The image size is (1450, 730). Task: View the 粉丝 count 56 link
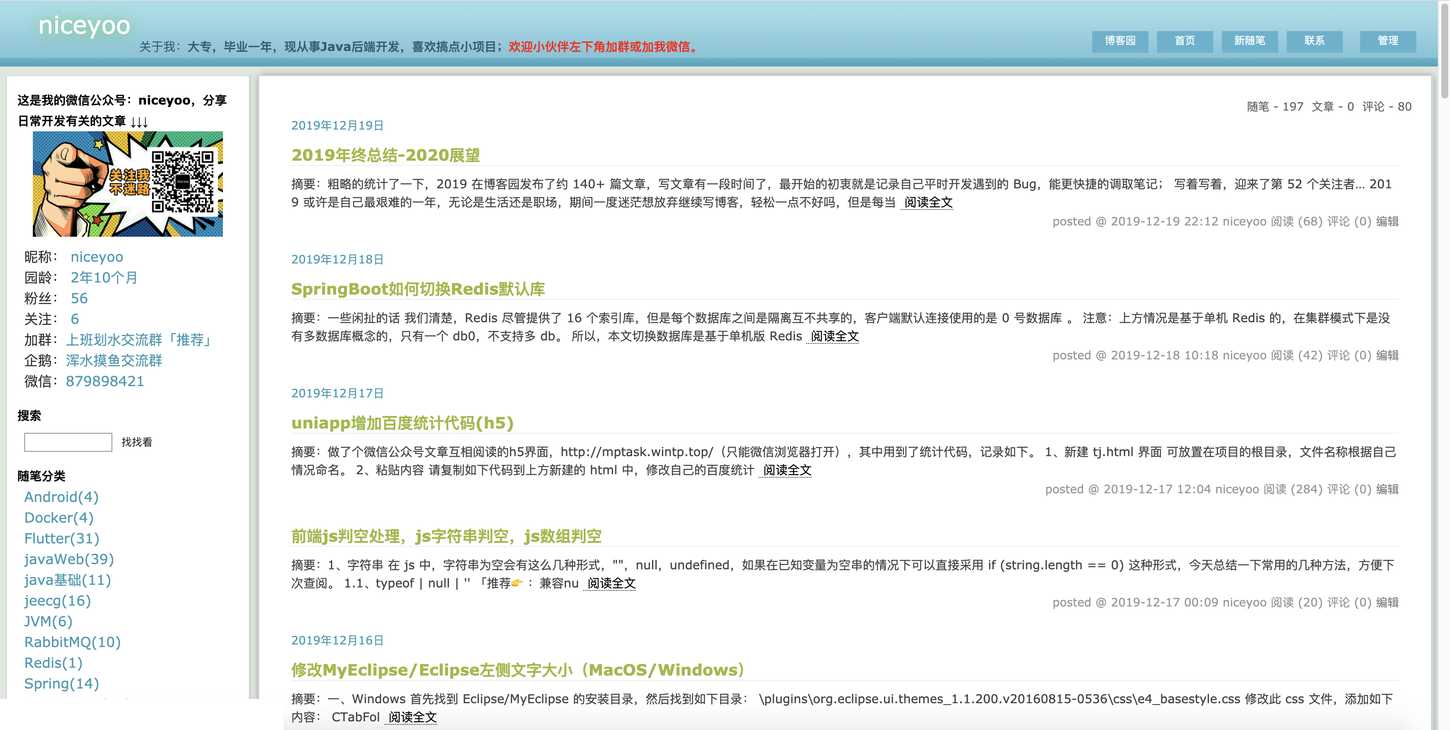click(x=79, y=298)
